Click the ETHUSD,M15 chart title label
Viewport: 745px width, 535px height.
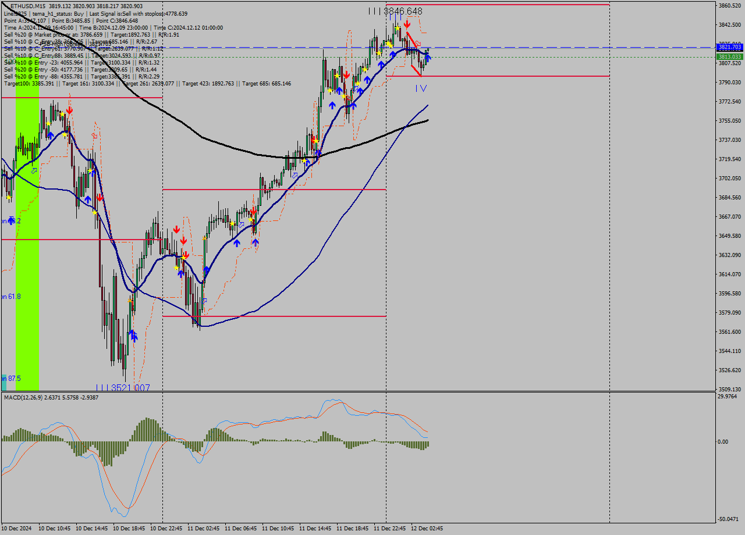click(32, 6)
